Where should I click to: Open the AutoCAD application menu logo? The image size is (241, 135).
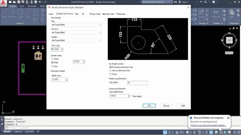[3, 3]
